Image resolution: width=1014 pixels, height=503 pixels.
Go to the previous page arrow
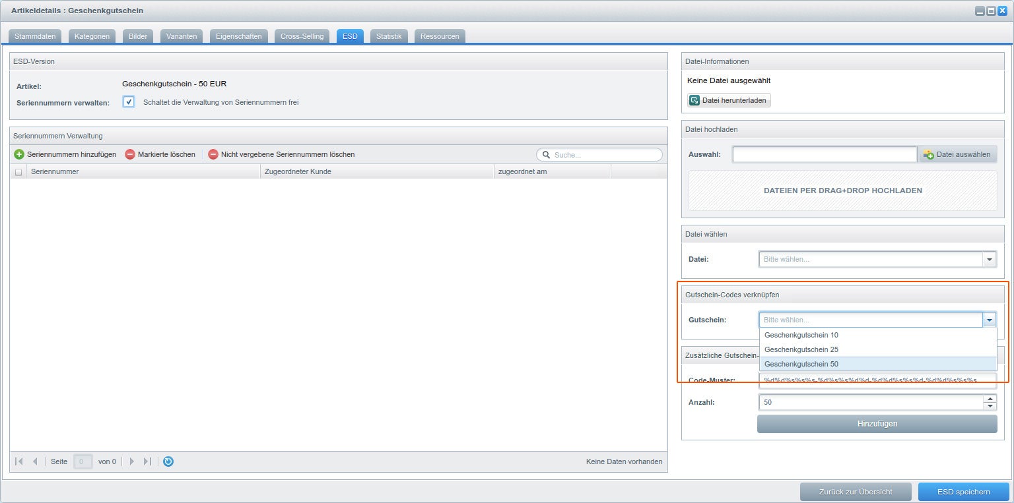35,461
